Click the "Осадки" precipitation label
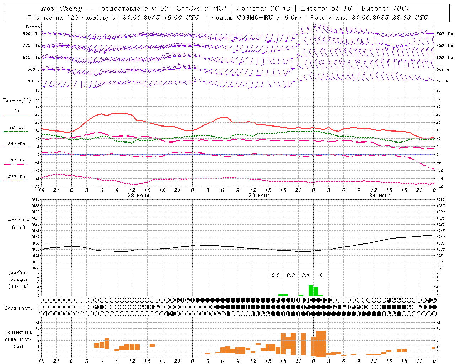The image size is (455, 364). [18, 279]
